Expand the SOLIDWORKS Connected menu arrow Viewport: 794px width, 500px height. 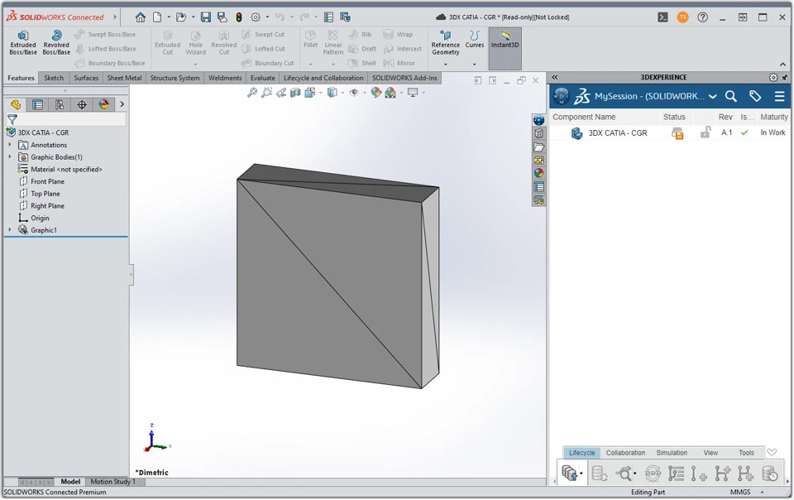point(115,17)
